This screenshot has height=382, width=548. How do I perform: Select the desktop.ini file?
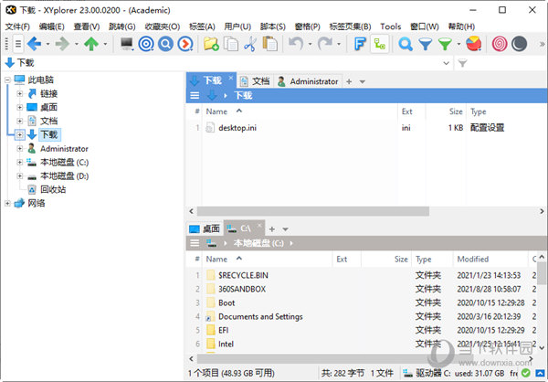pyautogui.click(x=237, y=128)
